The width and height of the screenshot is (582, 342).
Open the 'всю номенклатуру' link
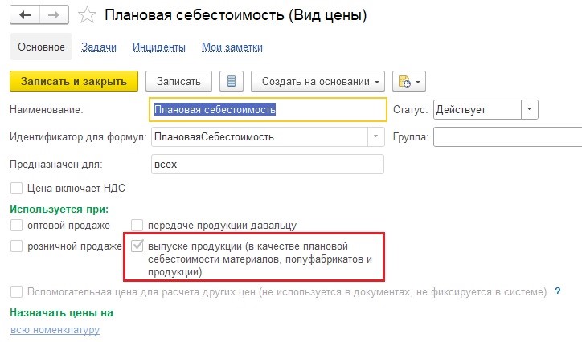55,330
